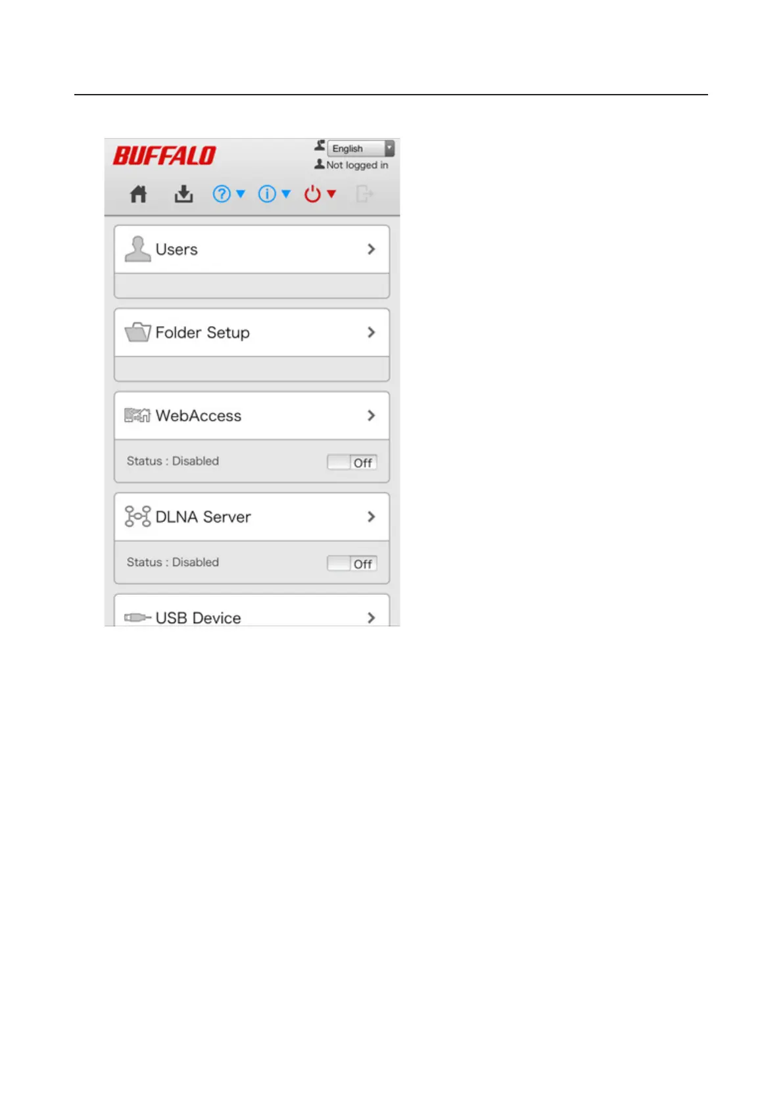Expand the dropdown arrow beside the help icon
The width and height of the screenshot is (783, 1107).
[x=241, y=194]
